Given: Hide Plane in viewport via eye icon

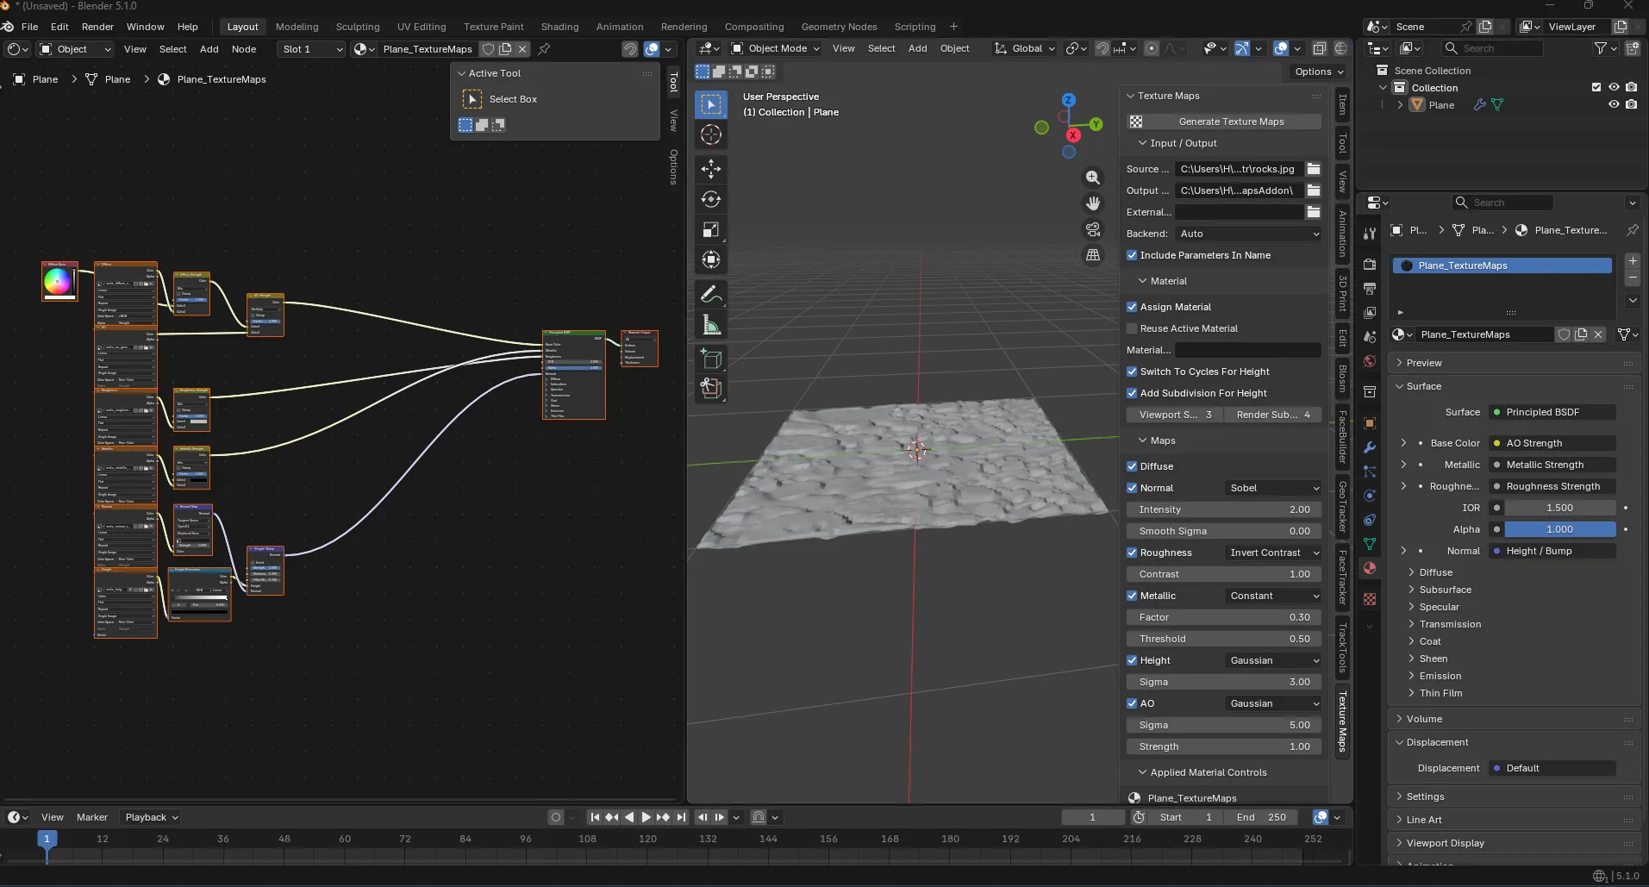Looking at the screenshot, I should pyautogui.click(x=1614, y=104).
